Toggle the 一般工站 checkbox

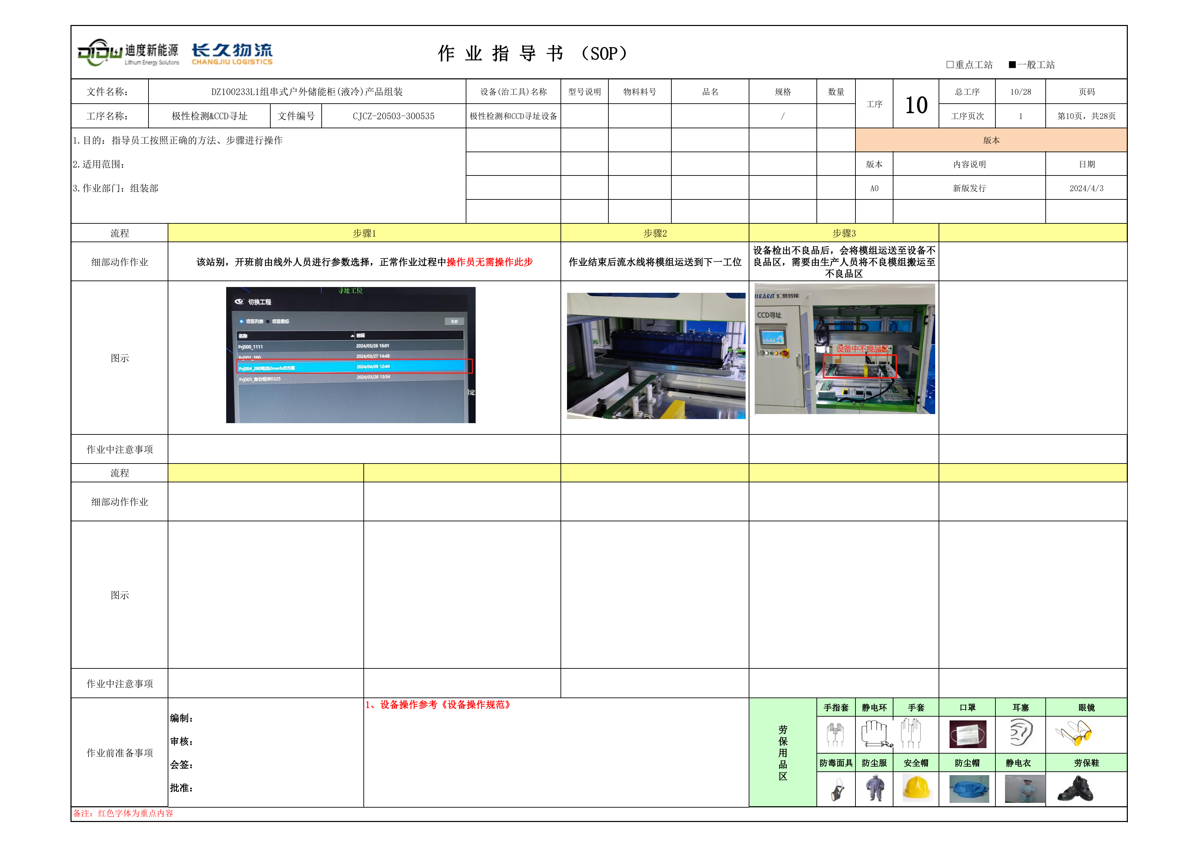1012,65
